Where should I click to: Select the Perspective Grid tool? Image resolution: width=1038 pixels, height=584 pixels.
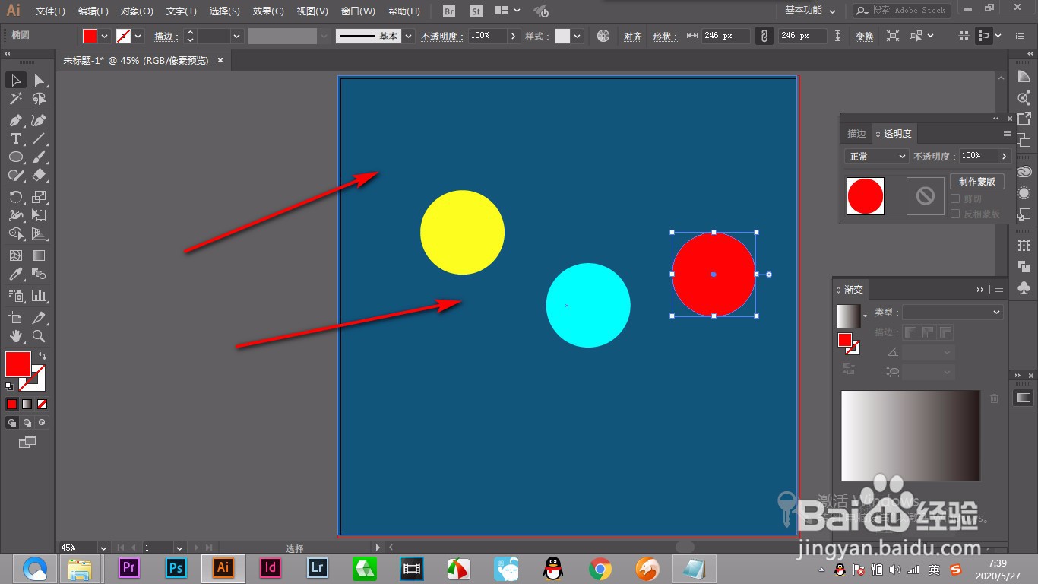click(39, 233)
